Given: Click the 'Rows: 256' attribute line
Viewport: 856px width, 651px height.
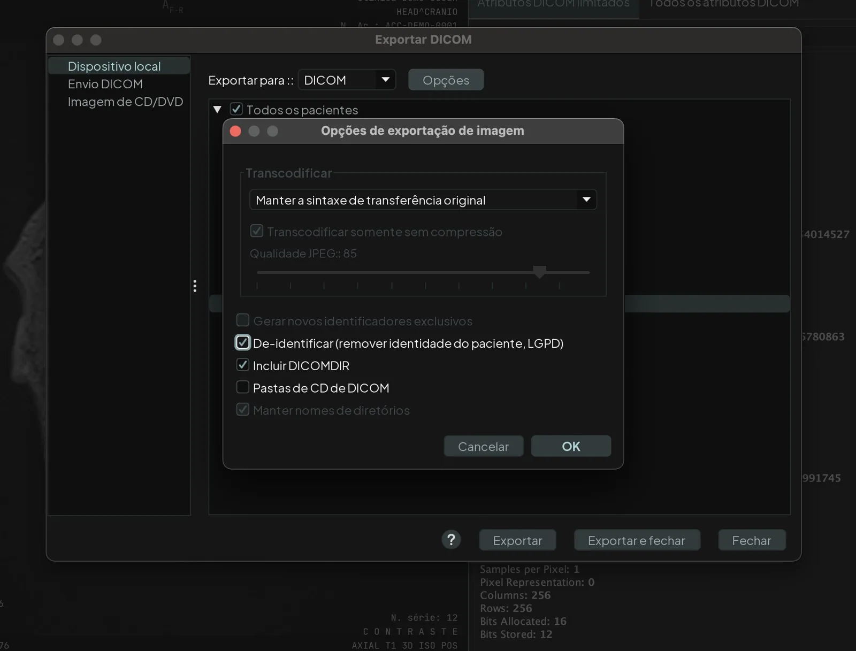Looking at the screenshot, I should [506, 608].
